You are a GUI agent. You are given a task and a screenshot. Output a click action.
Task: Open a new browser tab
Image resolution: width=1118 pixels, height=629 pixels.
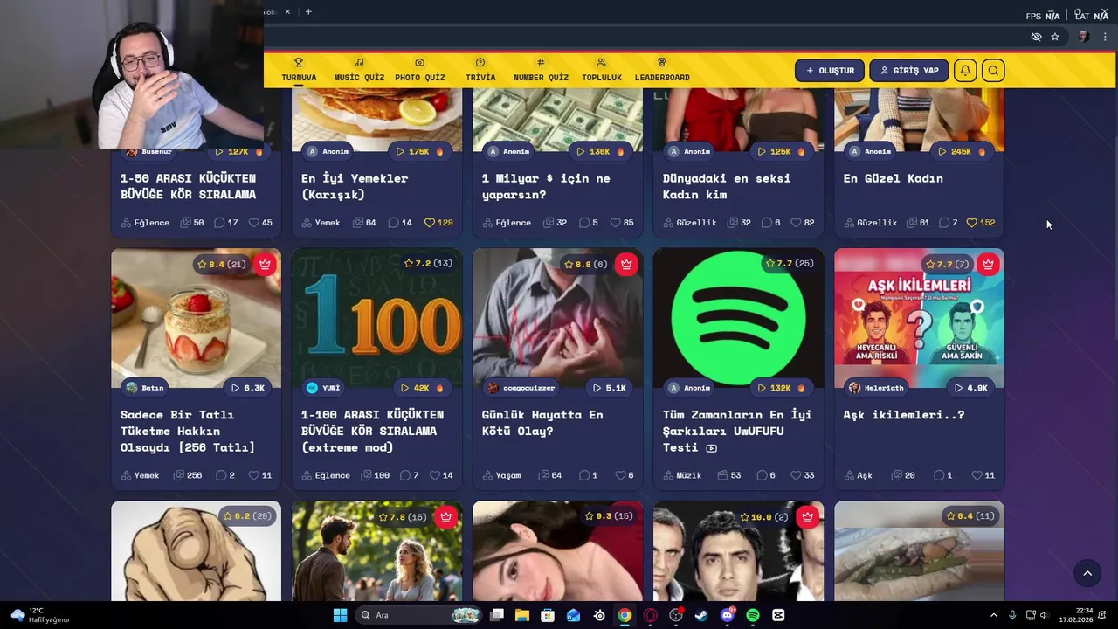tap(308, 11)
